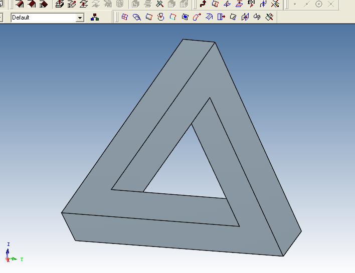Select the blue intersecting planes tool
The width and height of the screenshot is (355, 273).
227,4
